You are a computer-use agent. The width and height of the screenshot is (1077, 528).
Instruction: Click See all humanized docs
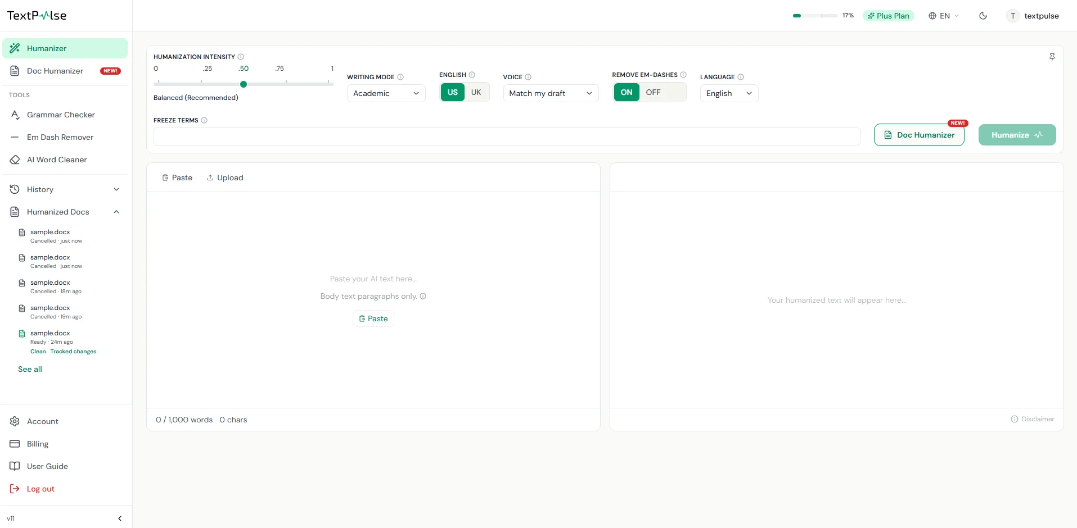point(30,369)
